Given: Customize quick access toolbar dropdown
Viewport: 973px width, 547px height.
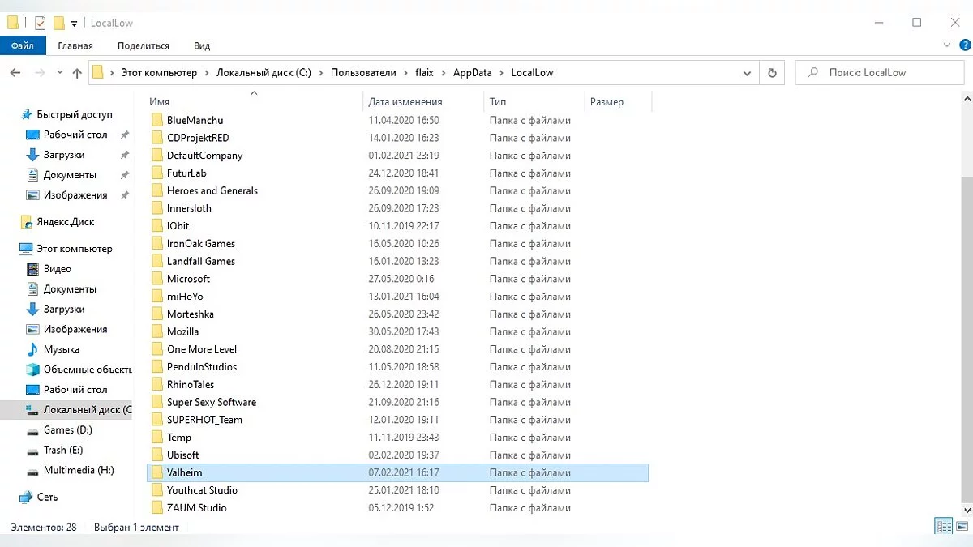Looking at the screenshot, I should pos(75,23).
